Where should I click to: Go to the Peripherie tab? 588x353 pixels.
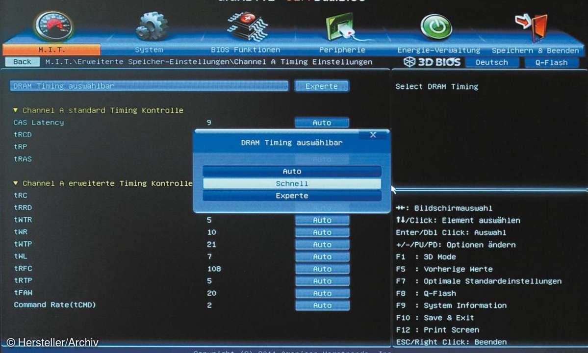click(x=342, y=50)
